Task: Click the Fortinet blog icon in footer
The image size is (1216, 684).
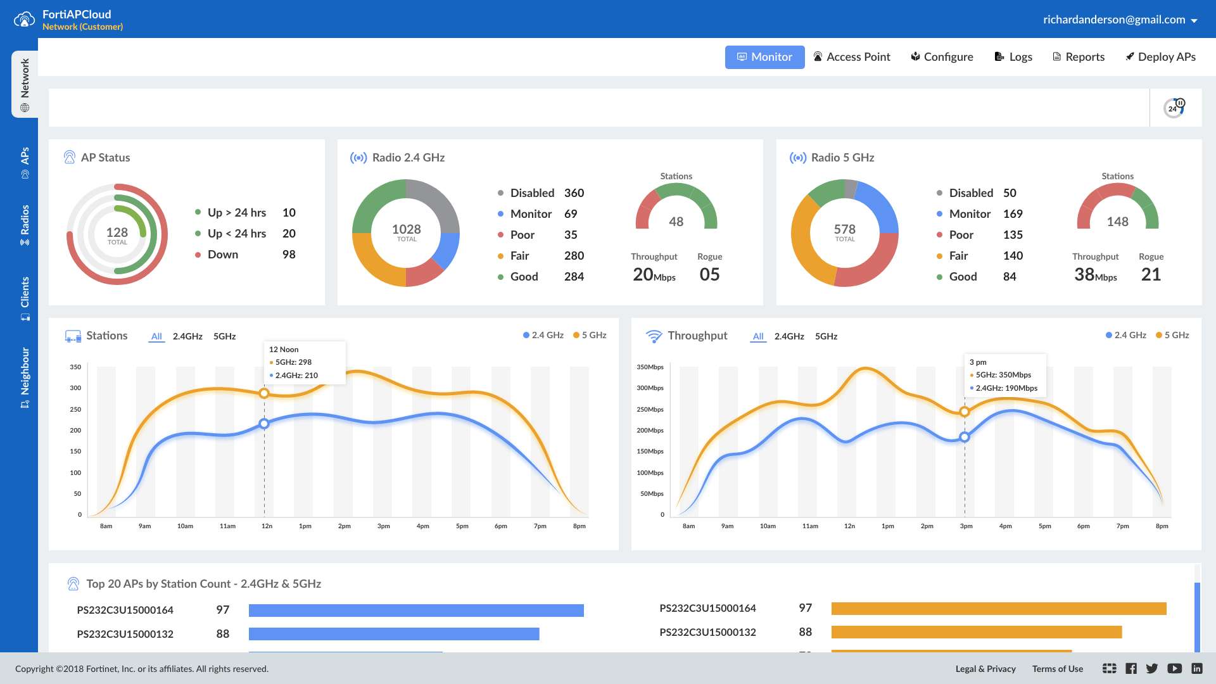Action: click(x=1109, y=669)
